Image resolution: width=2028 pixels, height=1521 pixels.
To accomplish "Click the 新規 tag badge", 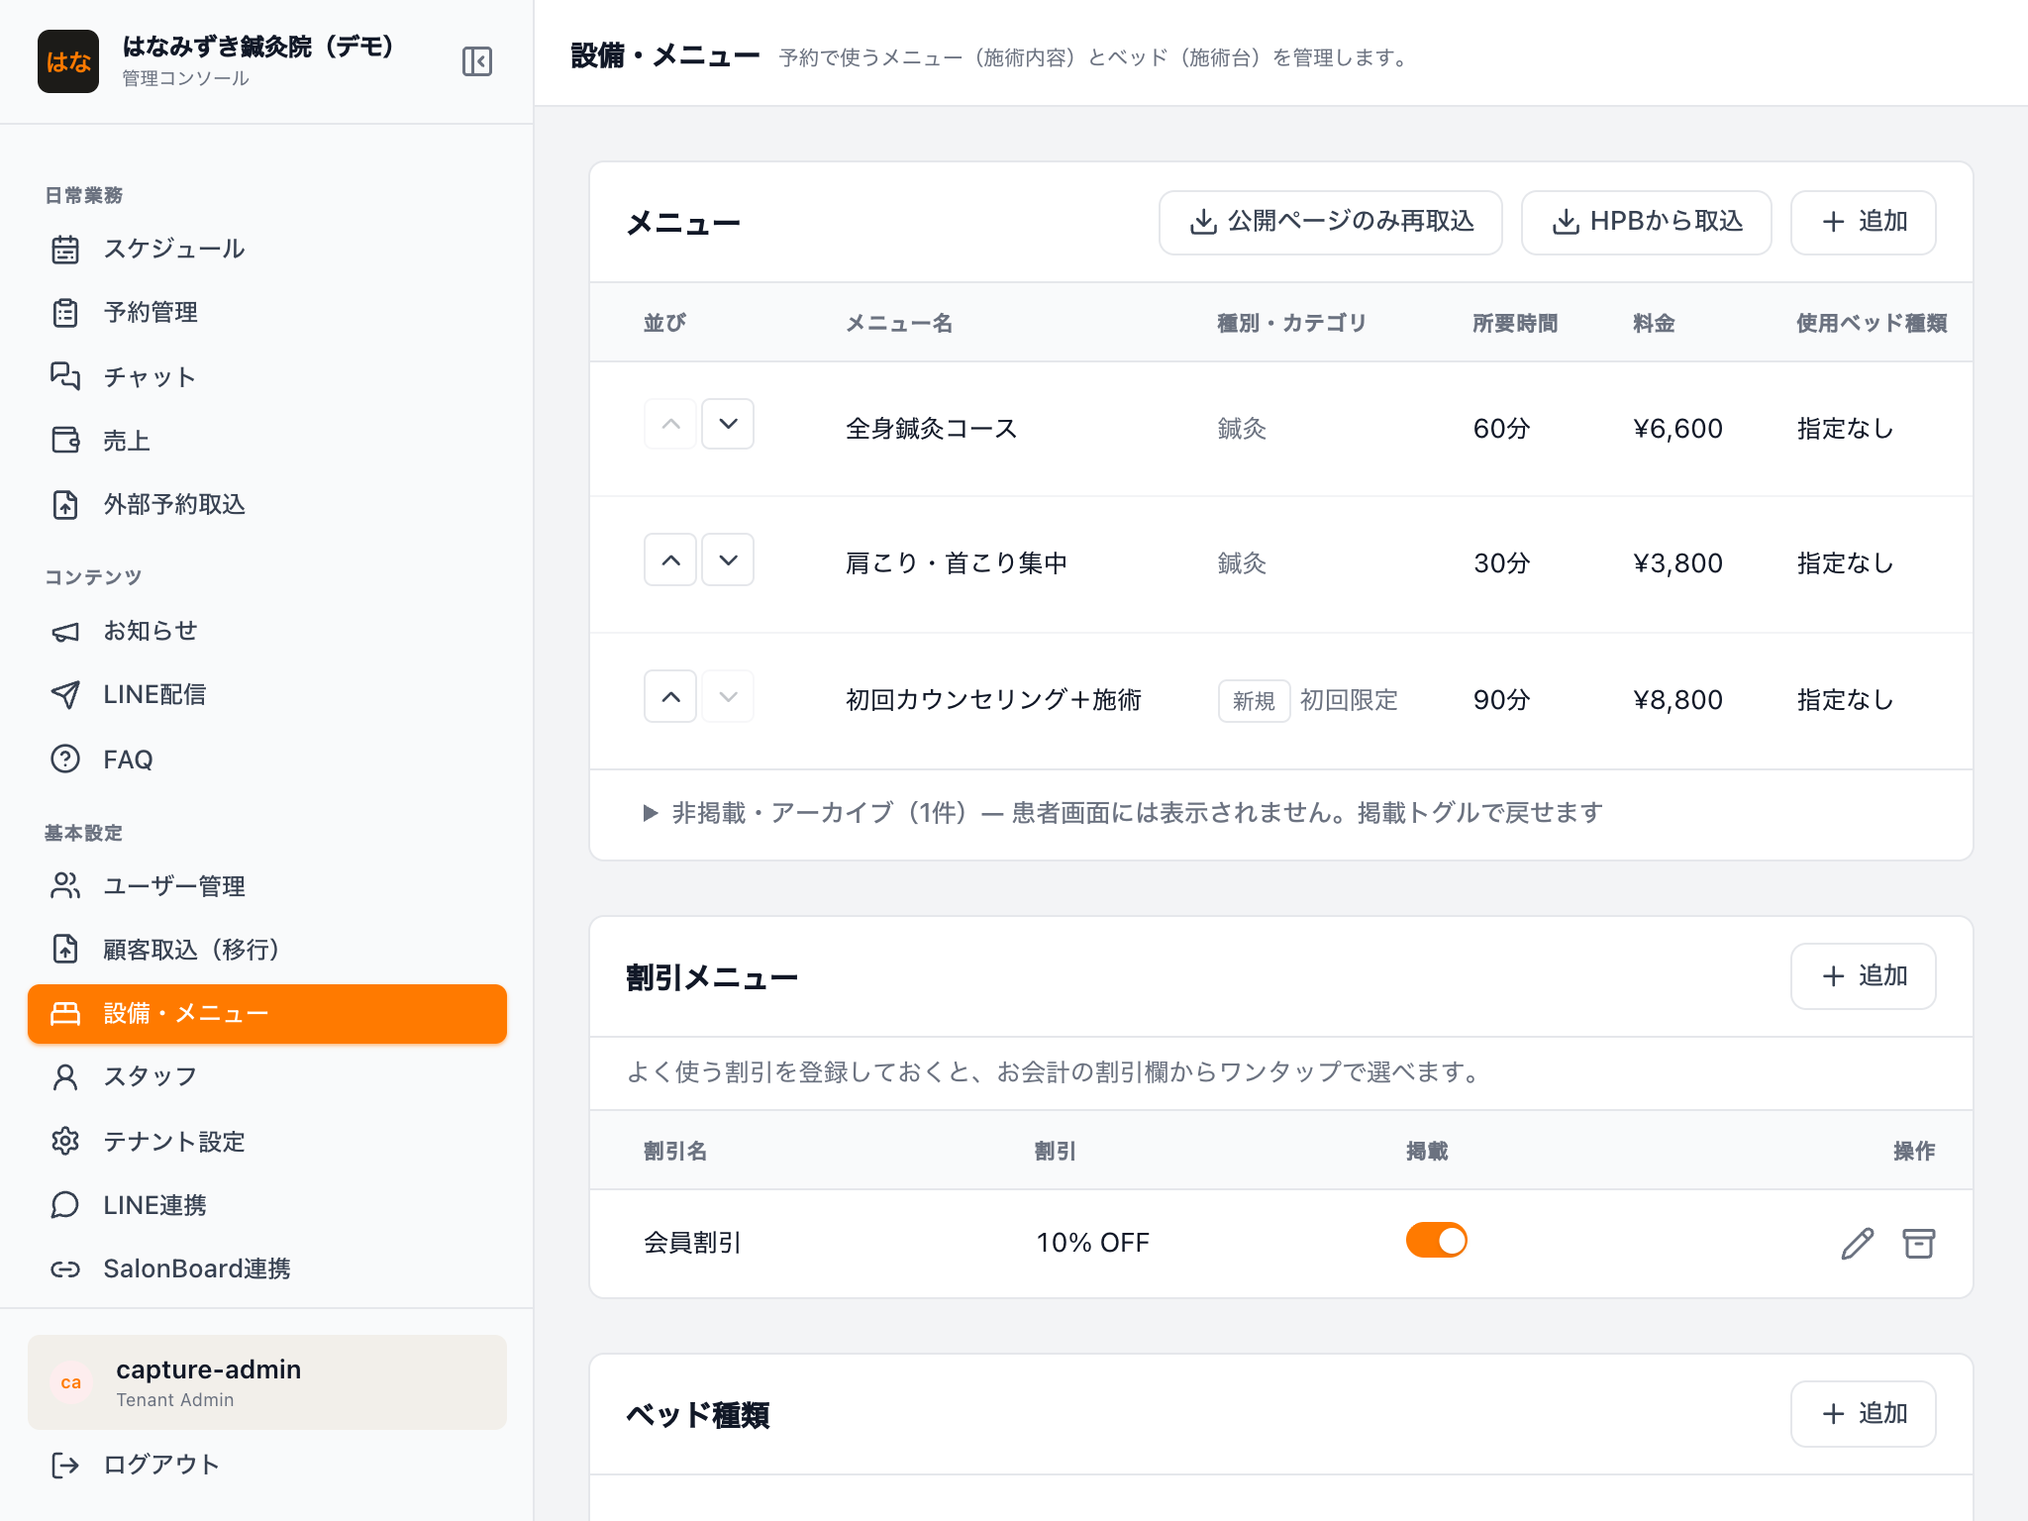I will 1254,700.
